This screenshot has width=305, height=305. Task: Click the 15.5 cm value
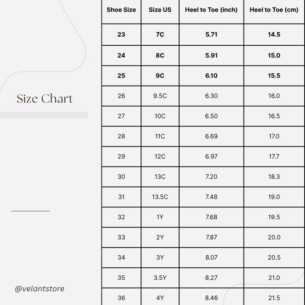(274, 75)
